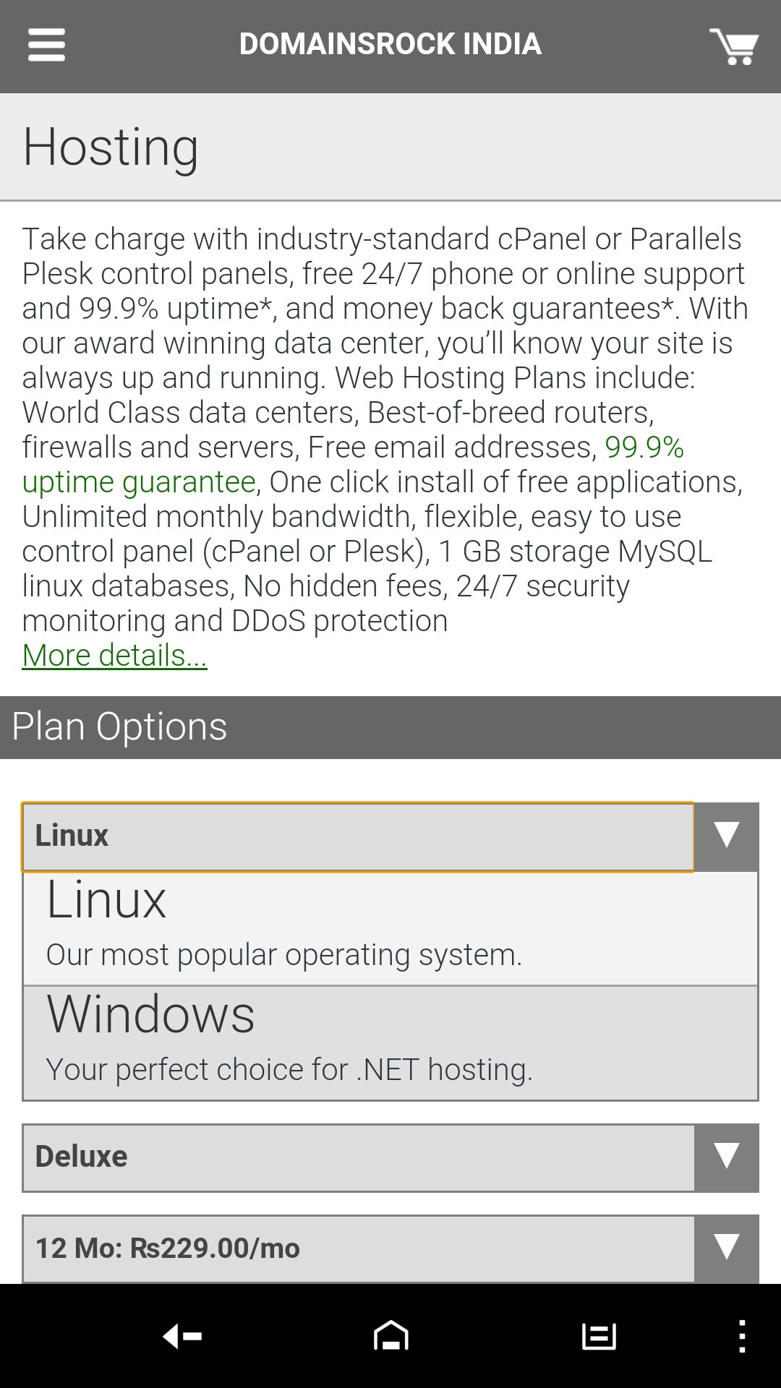
Task: Open the 99.9% uptime guarantee link
Action: (x=137, y=481)
